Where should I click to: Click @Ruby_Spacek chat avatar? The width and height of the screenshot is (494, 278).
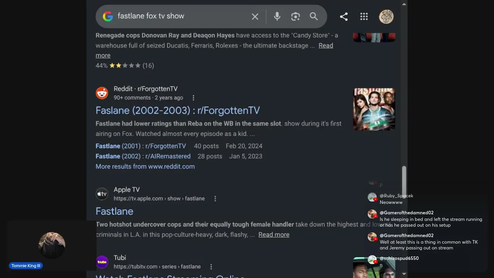tap(372, 197)
